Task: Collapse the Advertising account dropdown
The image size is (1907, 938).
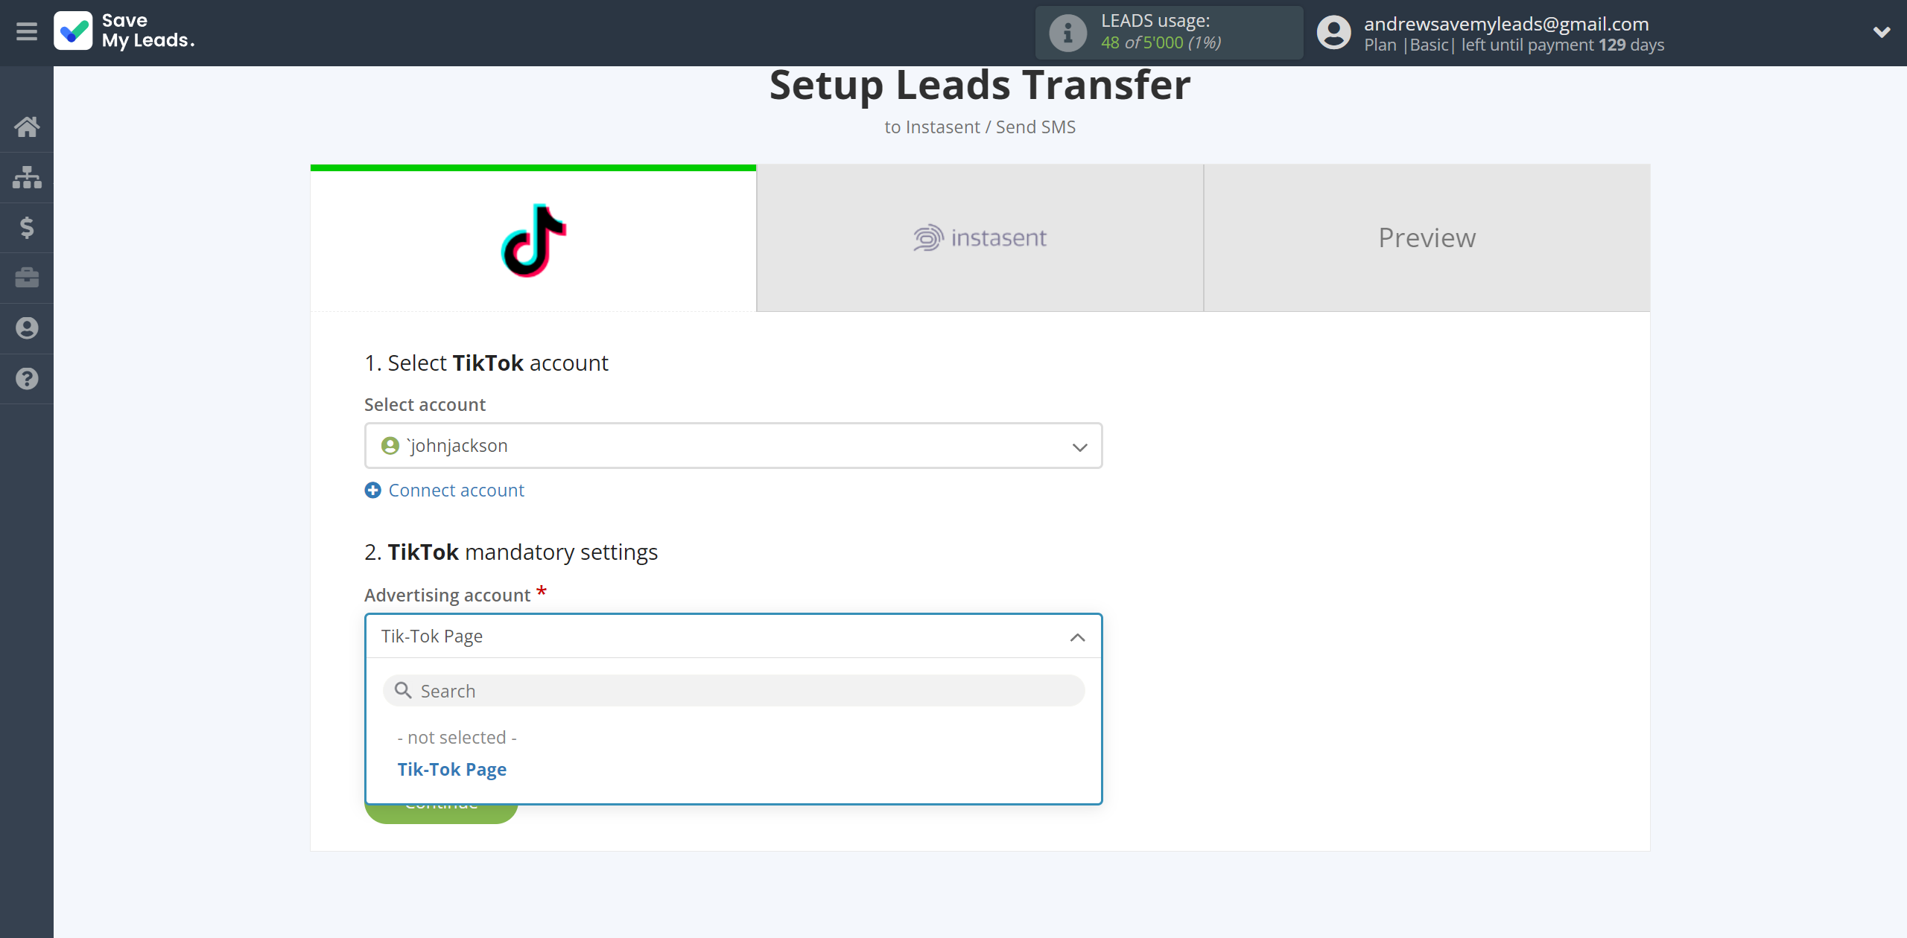Action: 1076,636
